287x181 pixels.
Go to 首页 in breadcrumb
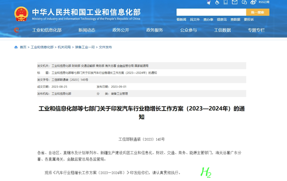point(23,47)
